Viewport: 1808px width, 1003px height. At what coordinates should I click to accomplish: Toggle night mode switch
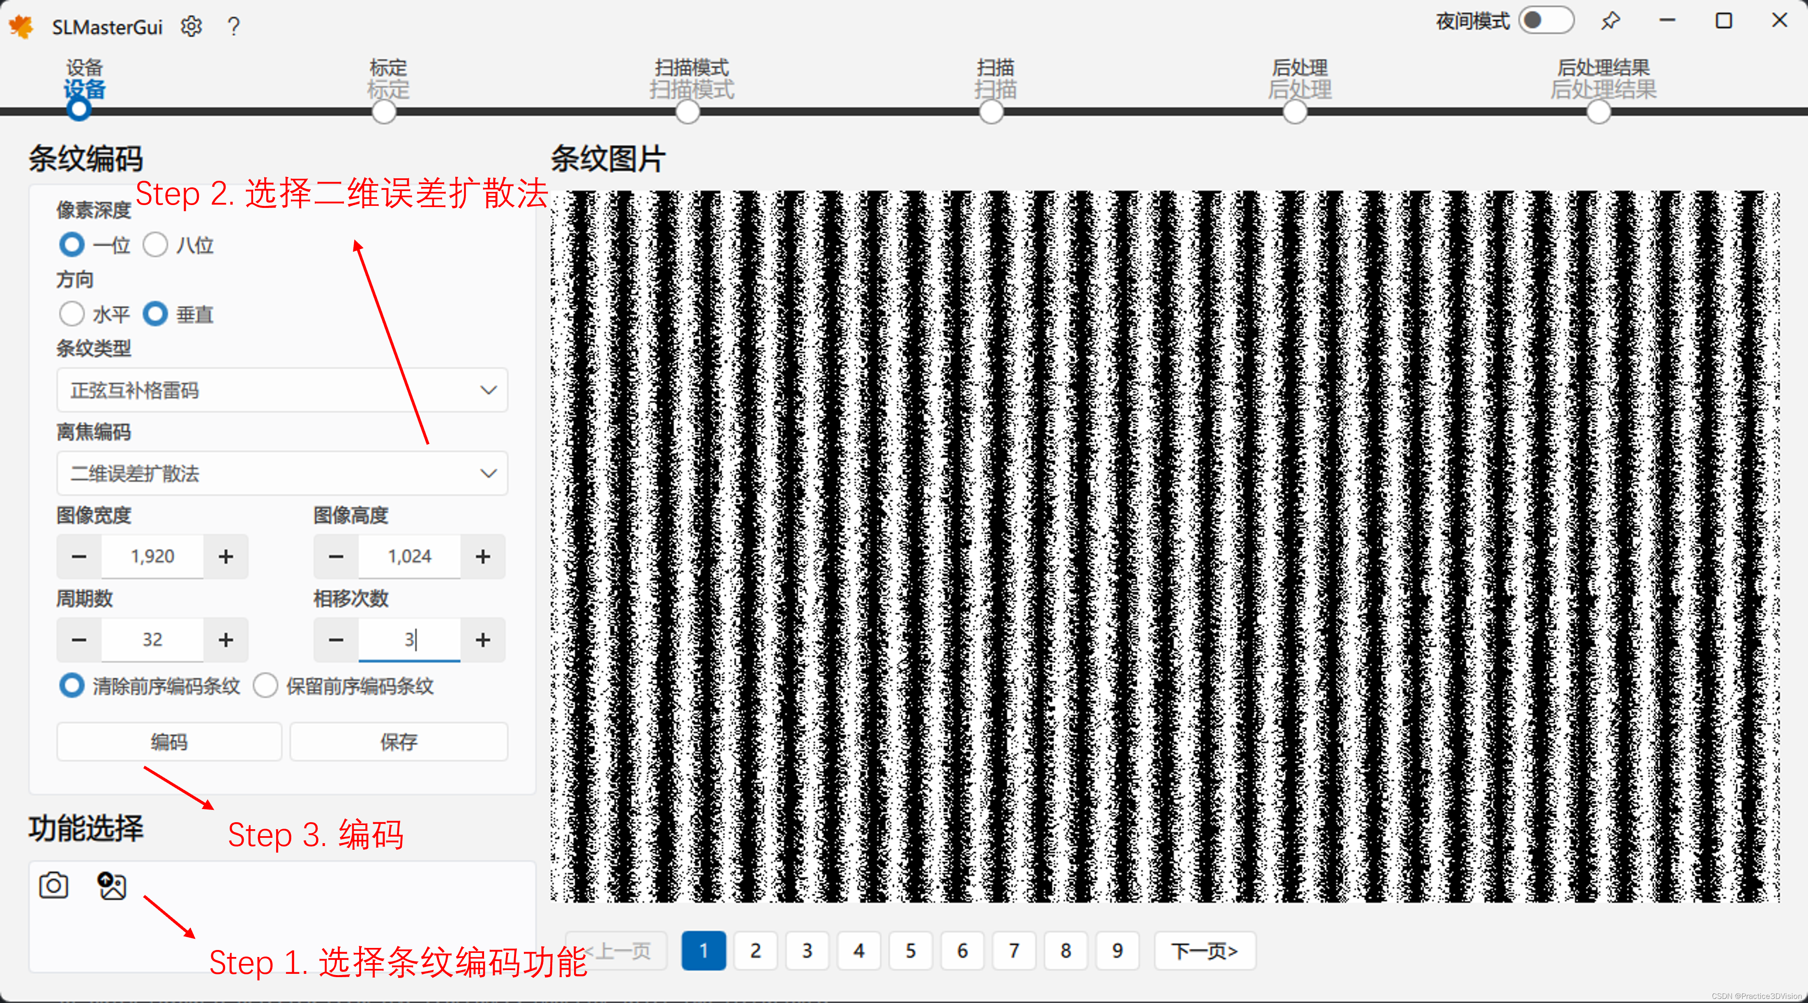tap(1546, 21)
